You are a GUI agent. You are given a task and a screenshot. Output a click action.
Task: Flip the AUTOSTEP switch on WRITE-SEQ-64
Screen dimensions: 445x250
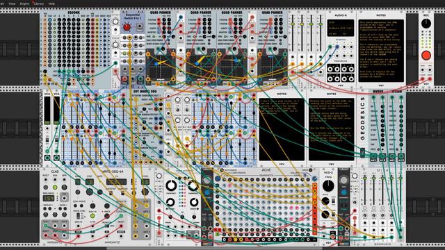coord(111,193)
